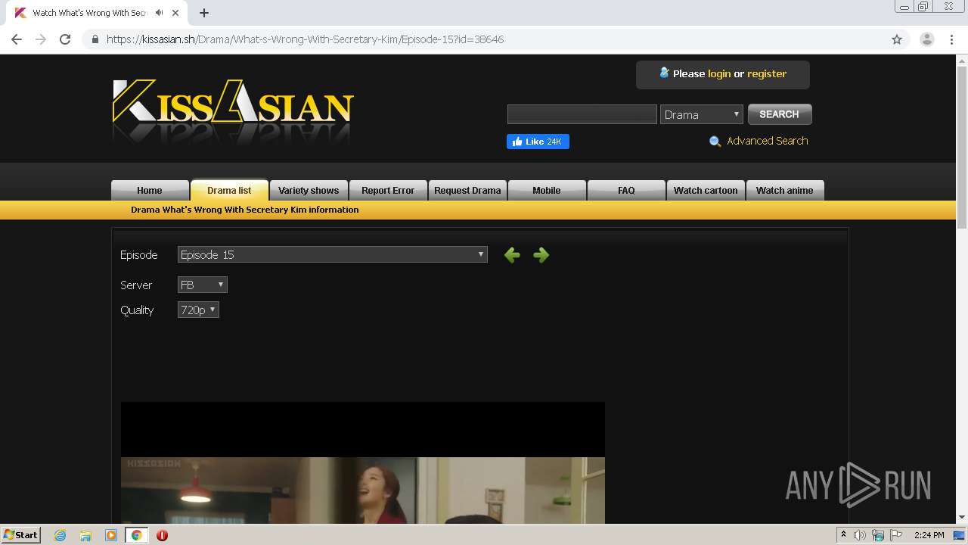
Task: Open Chrome profile avatar icon
Action: 926,39
